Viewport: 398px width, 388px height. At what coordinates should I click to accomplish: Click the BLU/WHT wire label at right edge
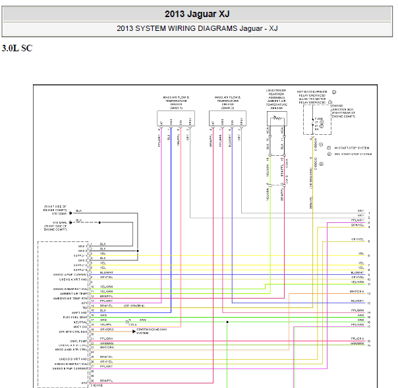[357, 272]
